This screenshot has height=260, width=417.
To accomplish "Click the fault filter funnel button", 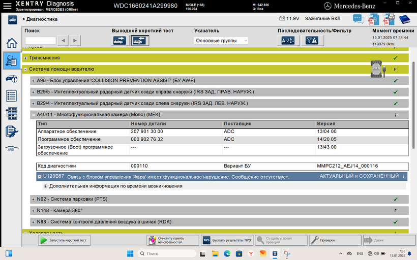I will tap(312, 41).
